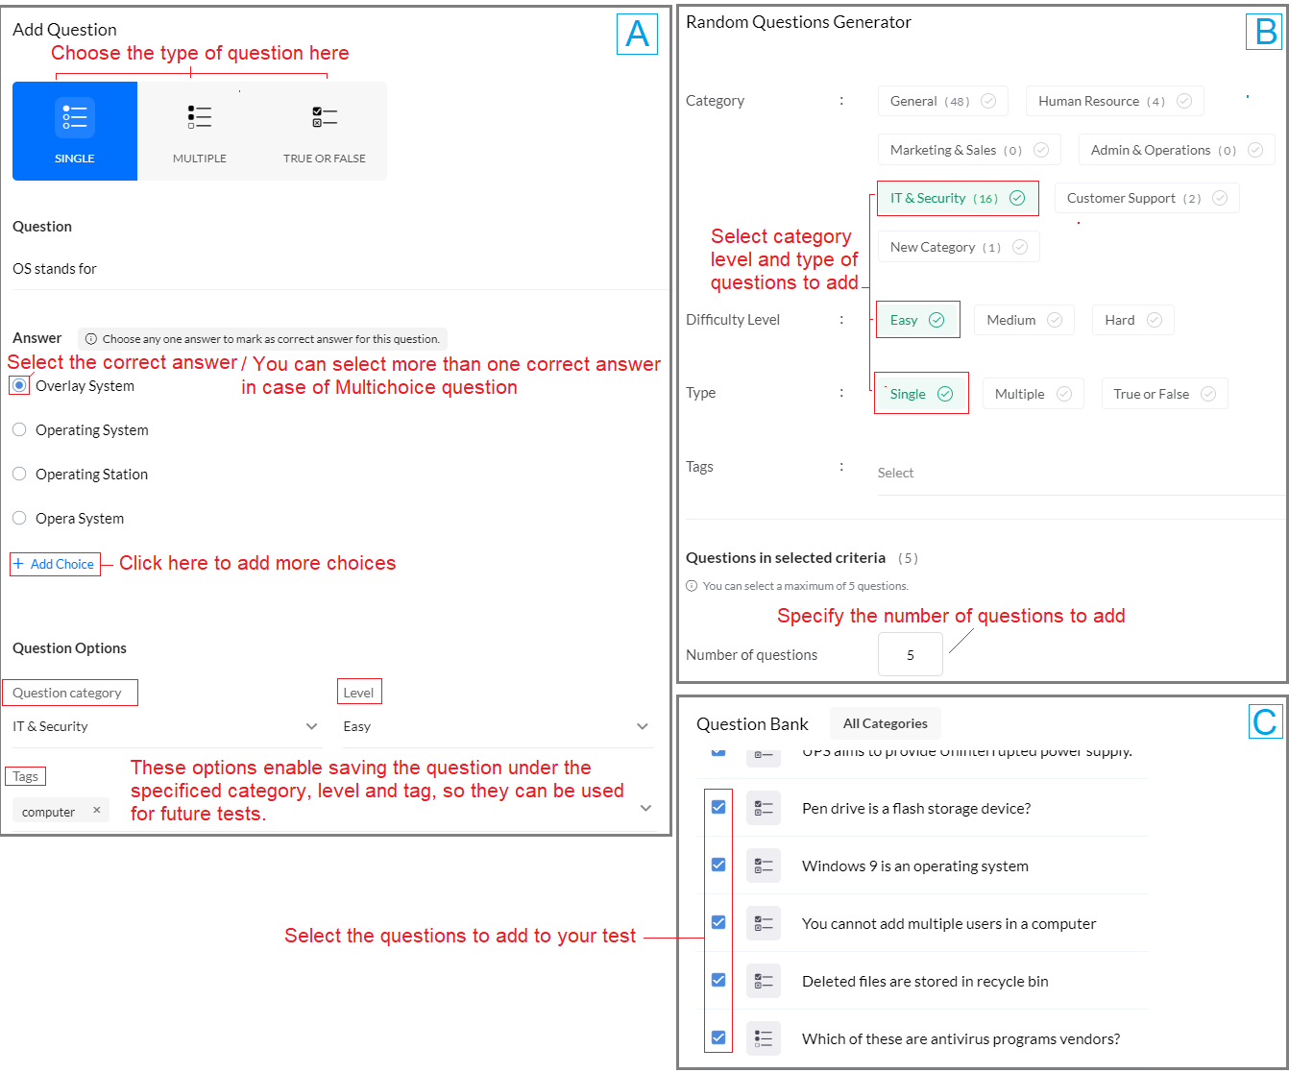Click info icon above Number of questions
Screen dimensions: 1289x1073
691,585
